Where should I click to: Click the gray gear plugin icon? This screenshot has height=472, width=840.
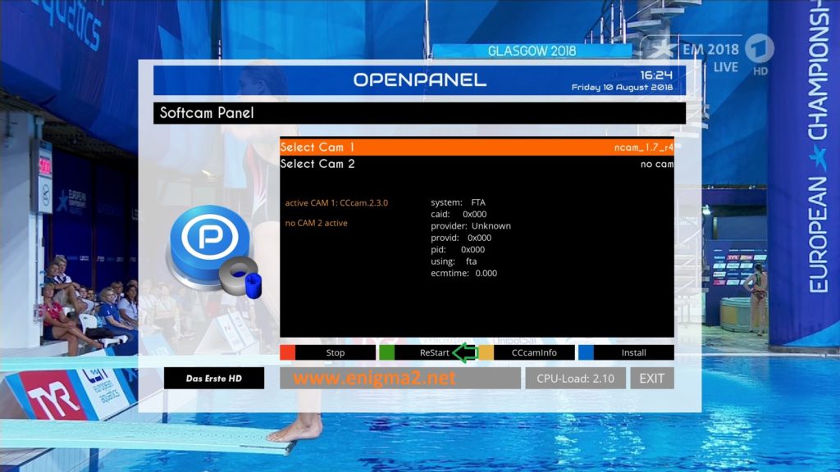(240, 277)
